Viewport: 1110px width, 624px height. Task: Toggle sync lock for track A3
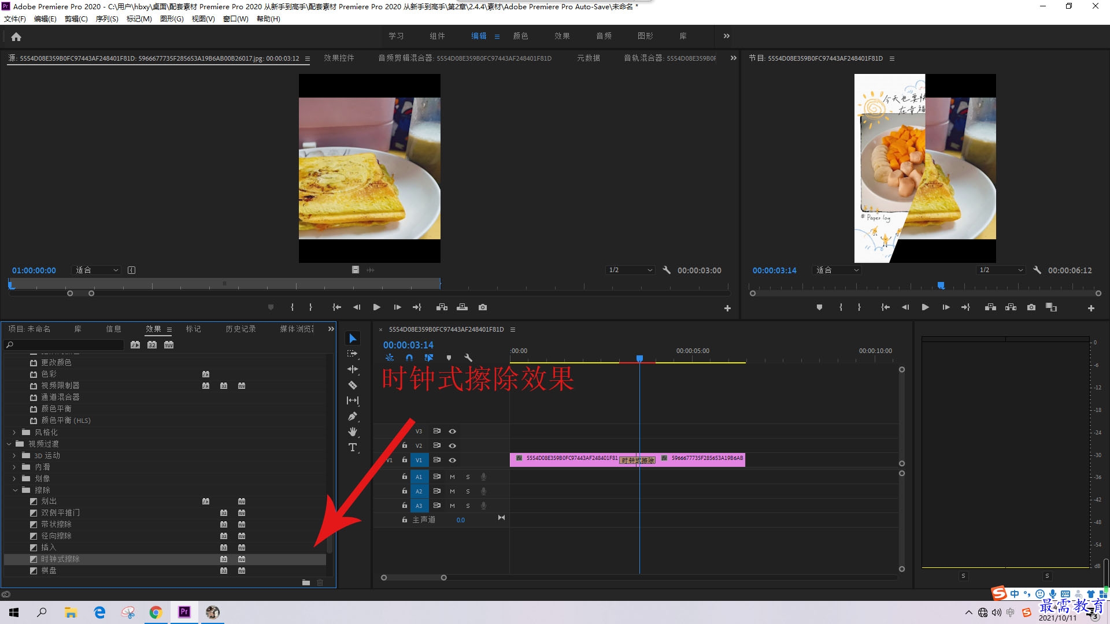tap(437, 506)
